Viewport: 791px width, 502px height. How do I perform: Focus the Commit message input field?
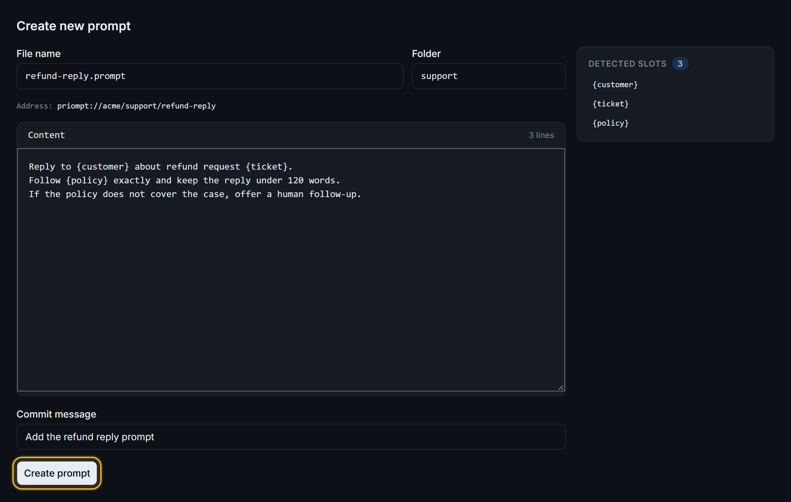pyautogui.click(x=291, y=437)
